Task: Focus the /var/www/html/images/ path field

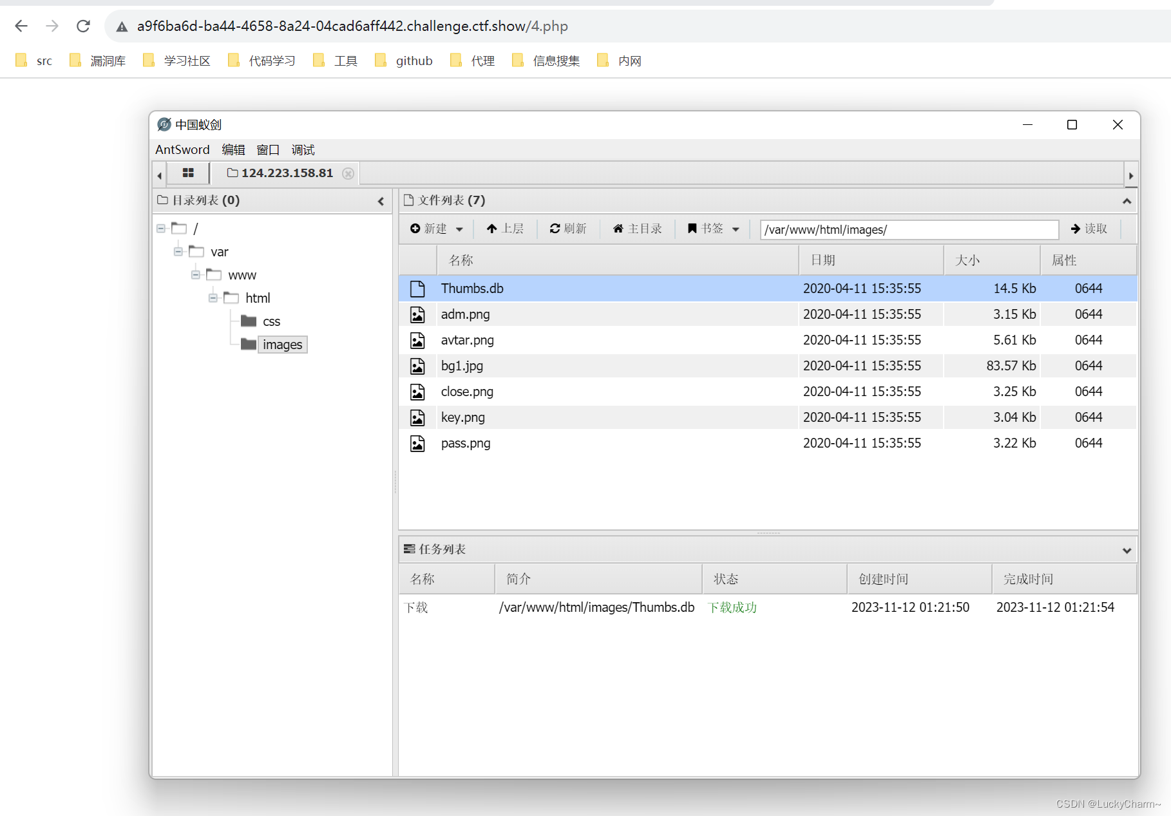Action: [909, 229]
